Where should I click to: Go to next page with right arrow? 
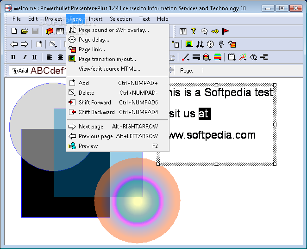tap(25, 44)
